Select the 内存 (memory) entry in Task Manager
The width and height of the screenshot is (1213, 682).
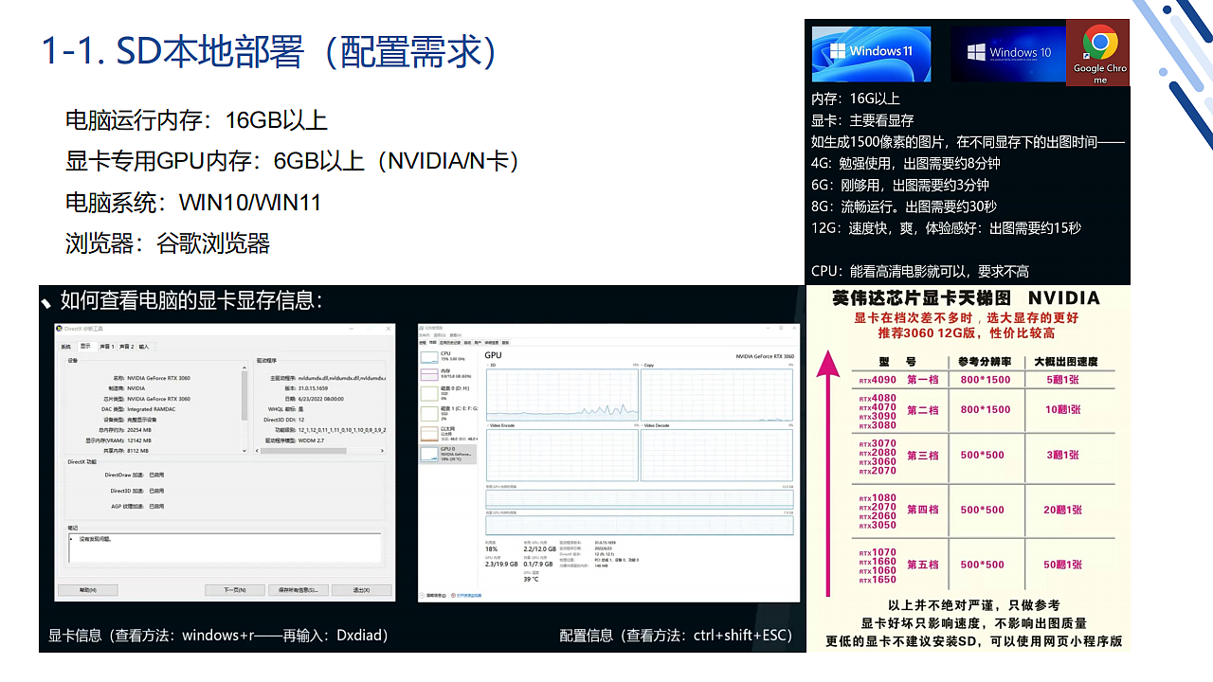click(x=447, y=373)
